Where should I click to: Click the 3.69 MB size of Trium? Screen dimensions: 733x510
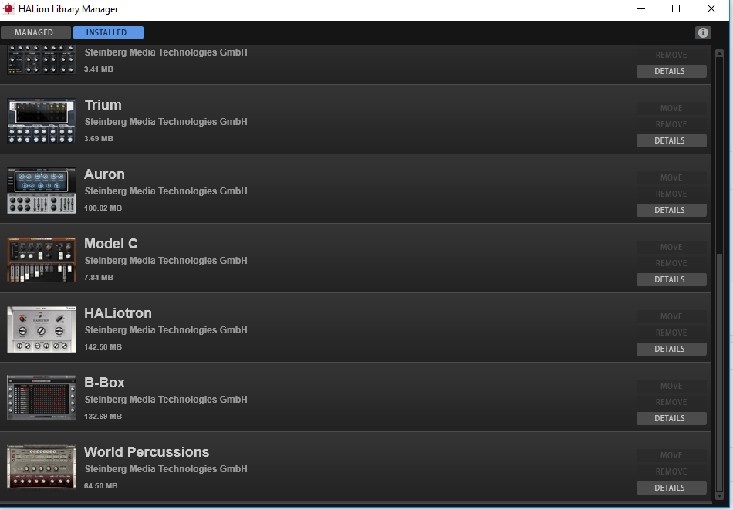coord(99,139)
